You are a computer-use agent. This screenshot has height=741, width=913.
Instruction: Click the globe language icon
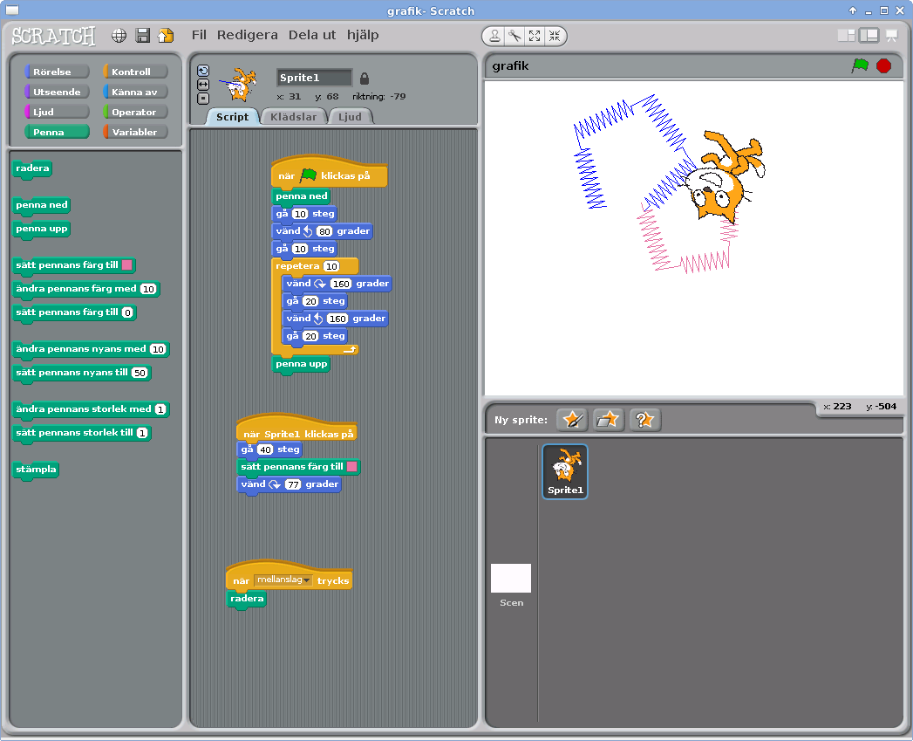(119, 36)
